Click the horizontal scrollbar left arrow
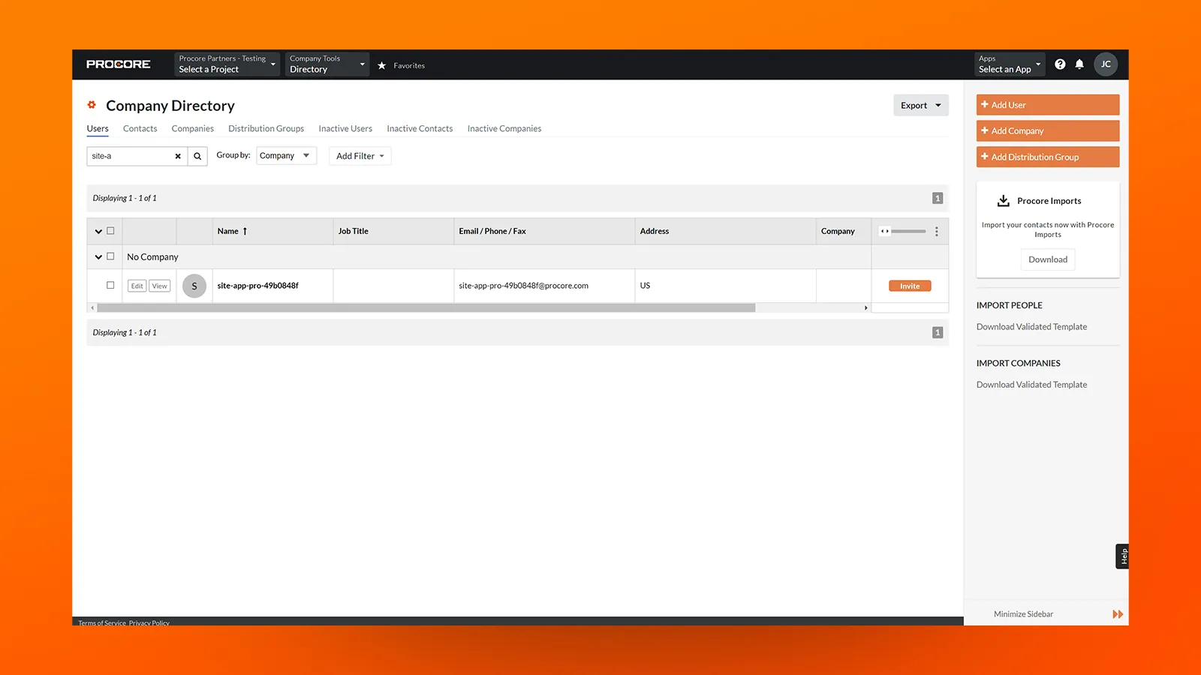The height and width of the screenshot is (675, 1201). click(x=92, y=308)
